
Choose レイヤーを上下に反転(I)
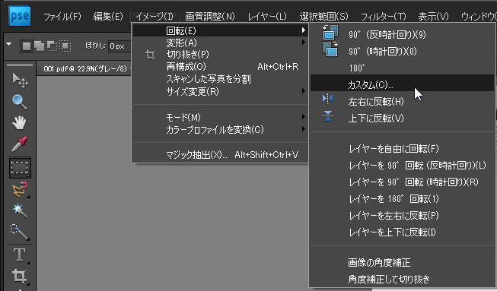coord(402,232)
